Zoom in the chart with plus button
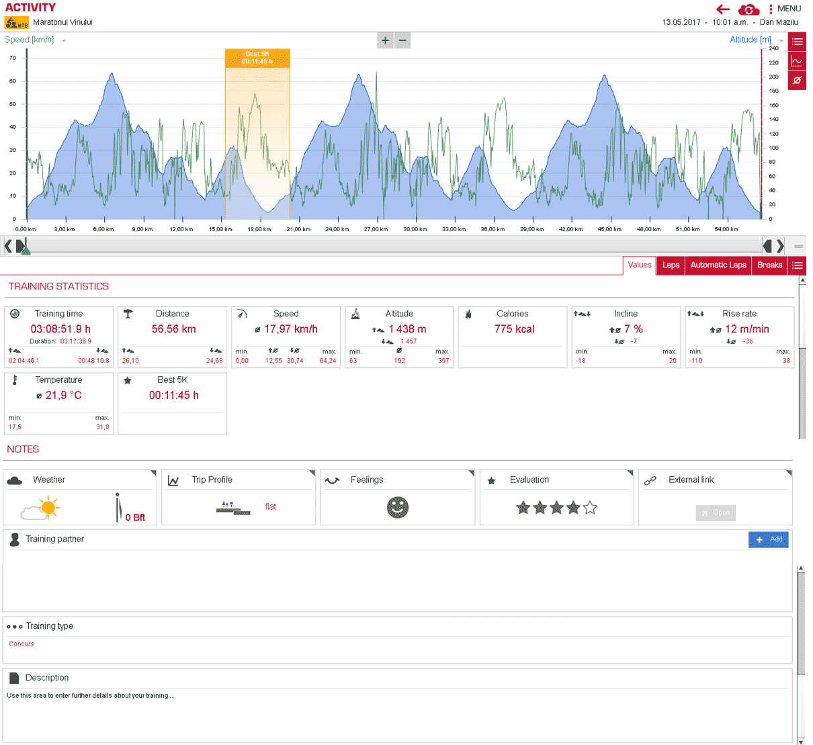813x745 pixels. click(385, 40)
